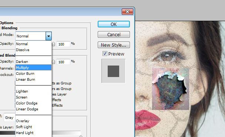This screenshot has height=137, width=225.
Task: Click the peeling rust texture on canvas
Action: (171, 89)
